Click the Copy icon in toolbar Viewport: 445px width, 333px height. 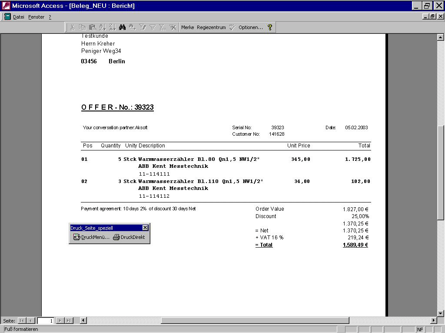(82, 27)
